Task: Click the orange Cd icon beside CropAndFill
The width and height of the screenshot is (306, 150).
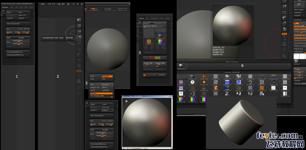Action: pos(145,75)
